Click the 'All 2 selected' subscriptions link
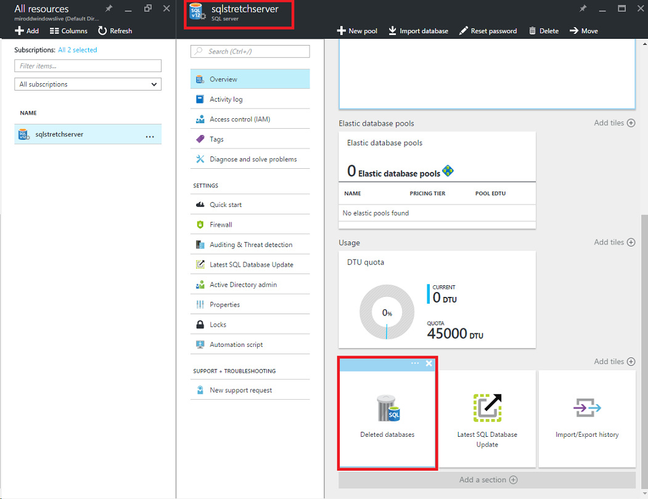Viewport: 648px width, 499px height. (77, 50)
